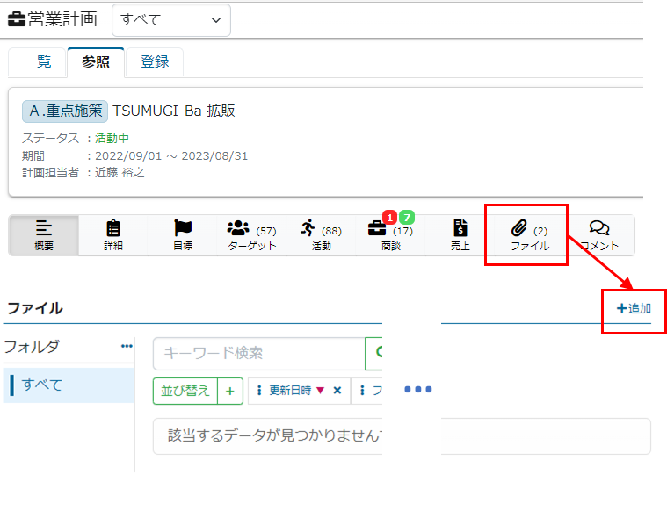Click the green badge 7 on 商談
This screenshot has width=667, height=532.
click(407, 218)
